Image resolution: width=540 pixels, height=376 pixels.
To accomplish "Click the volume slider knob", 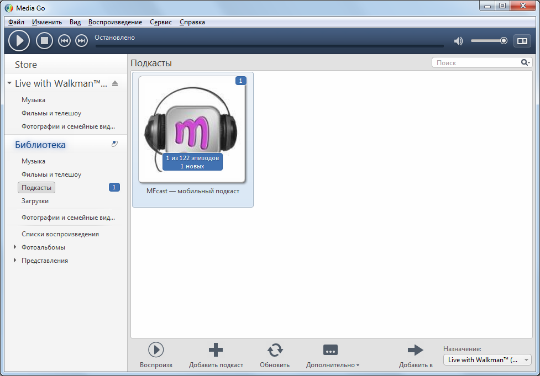I will click(x=504, y=41).
